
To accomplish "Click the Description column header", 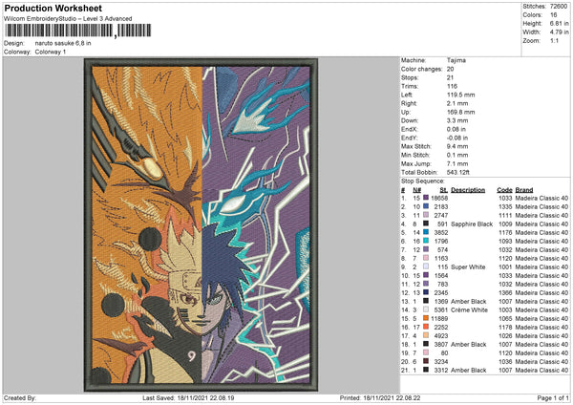I will tap(468, 190).
